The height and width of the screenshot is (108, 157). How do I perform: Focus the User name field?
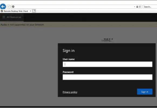tap(108, 64)
